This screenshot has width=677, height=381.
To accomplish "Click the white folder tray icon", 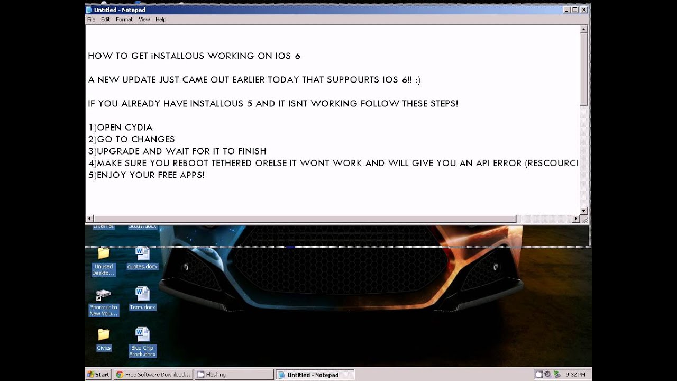I will coord(539,375).
